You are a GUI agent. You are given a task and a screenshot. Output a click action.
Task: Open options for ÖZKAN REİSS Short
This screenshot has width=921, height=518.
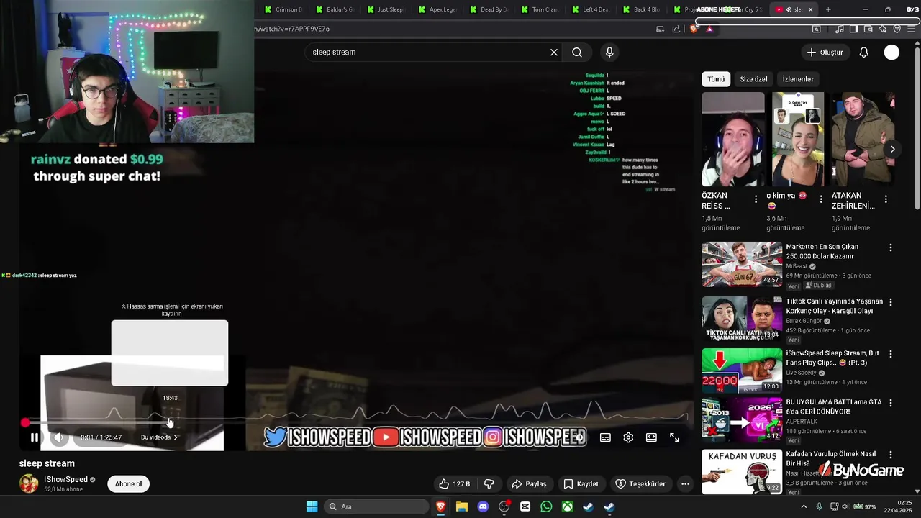[756, 199]
